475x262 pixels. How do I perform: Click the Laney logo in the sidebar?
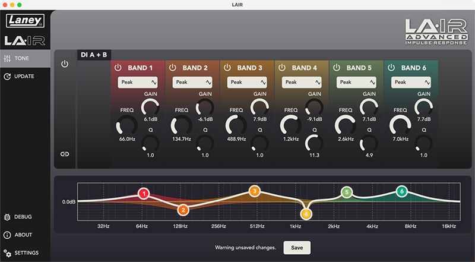click(x=25, y=22)
